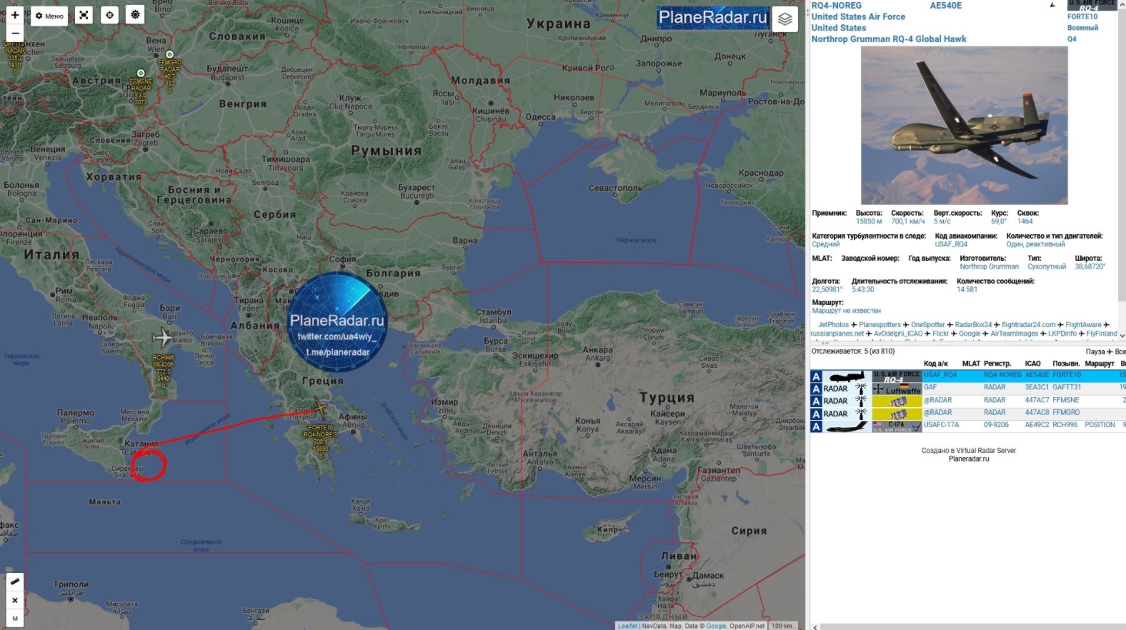The height and width of the screenshot is (630, 1126).
Task: Open the JetPhotos link
Action: pos(833,324)
